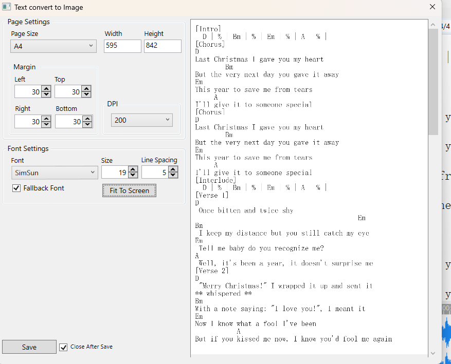Decrease the Bottom margin value
The width and height of the screenshot is (451, 364).
point(87,125)
